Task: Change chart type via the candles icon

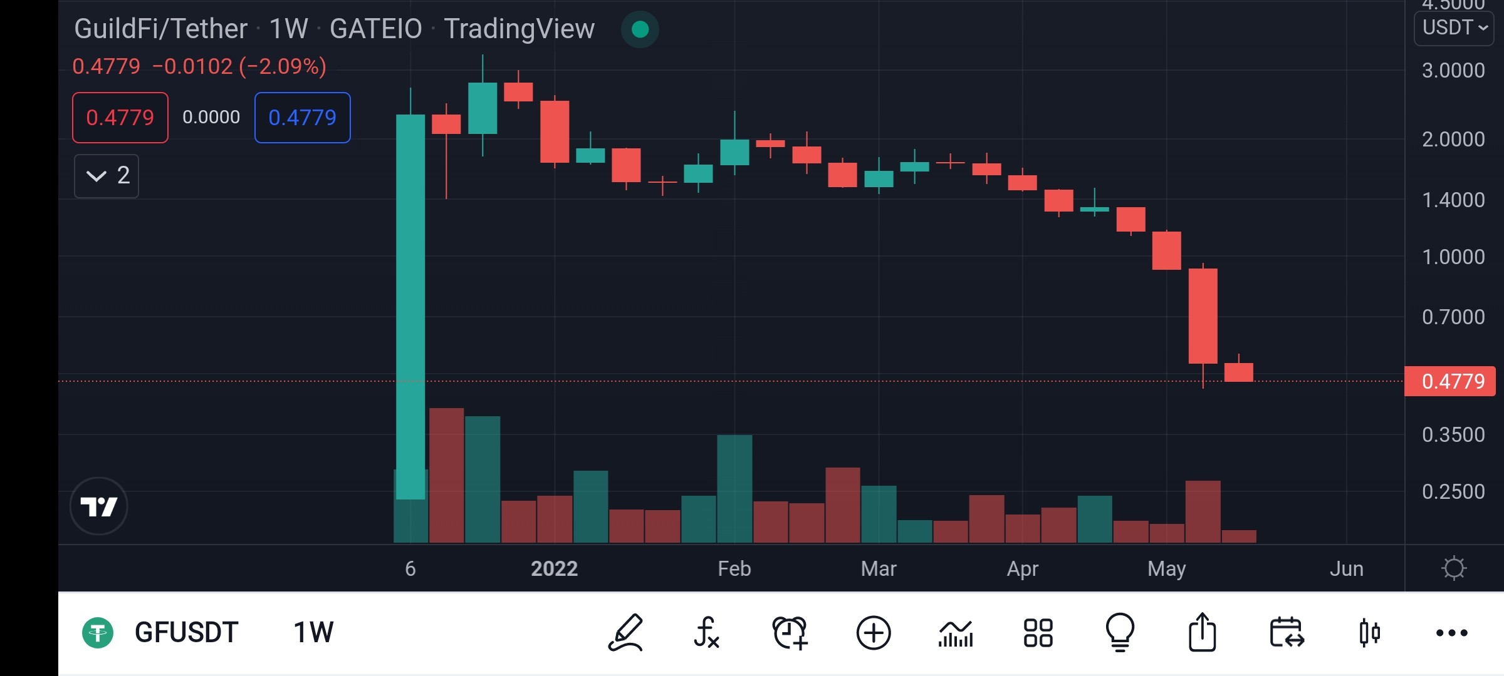Action: (x=1370, y=633)
